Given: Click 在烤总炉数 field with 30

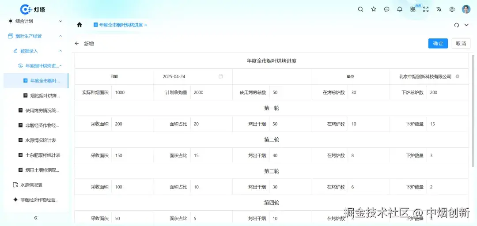Looking at the screenshot, I should [369, 92].
